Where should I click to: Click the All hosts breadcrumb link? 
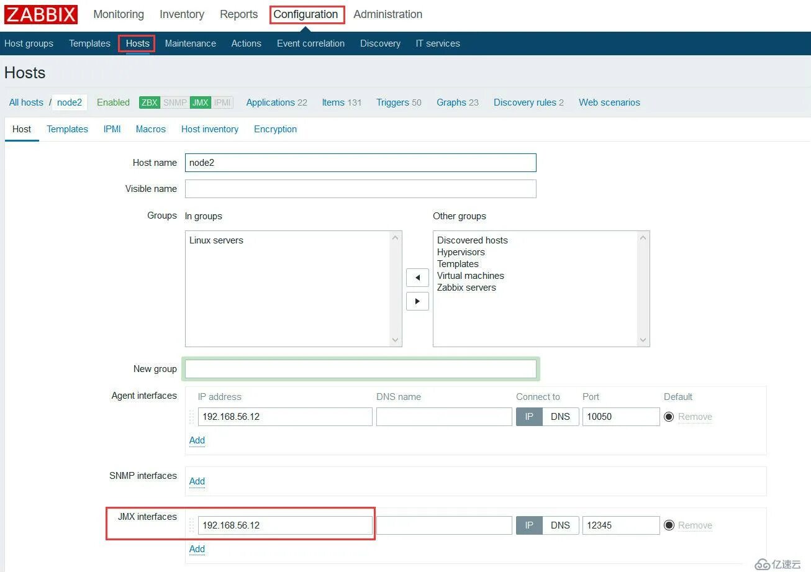(x=26, y=102)
